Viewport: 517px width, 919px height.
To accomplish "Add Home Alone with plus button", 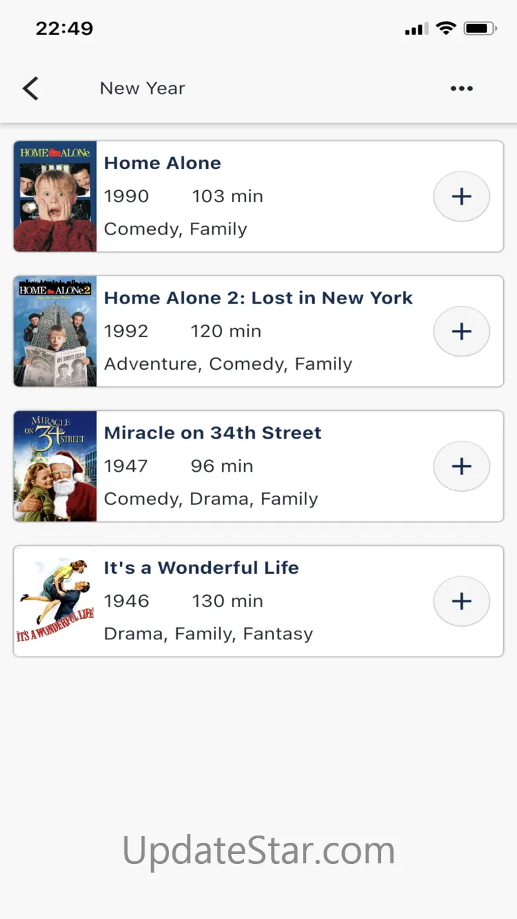I will 461,196.
